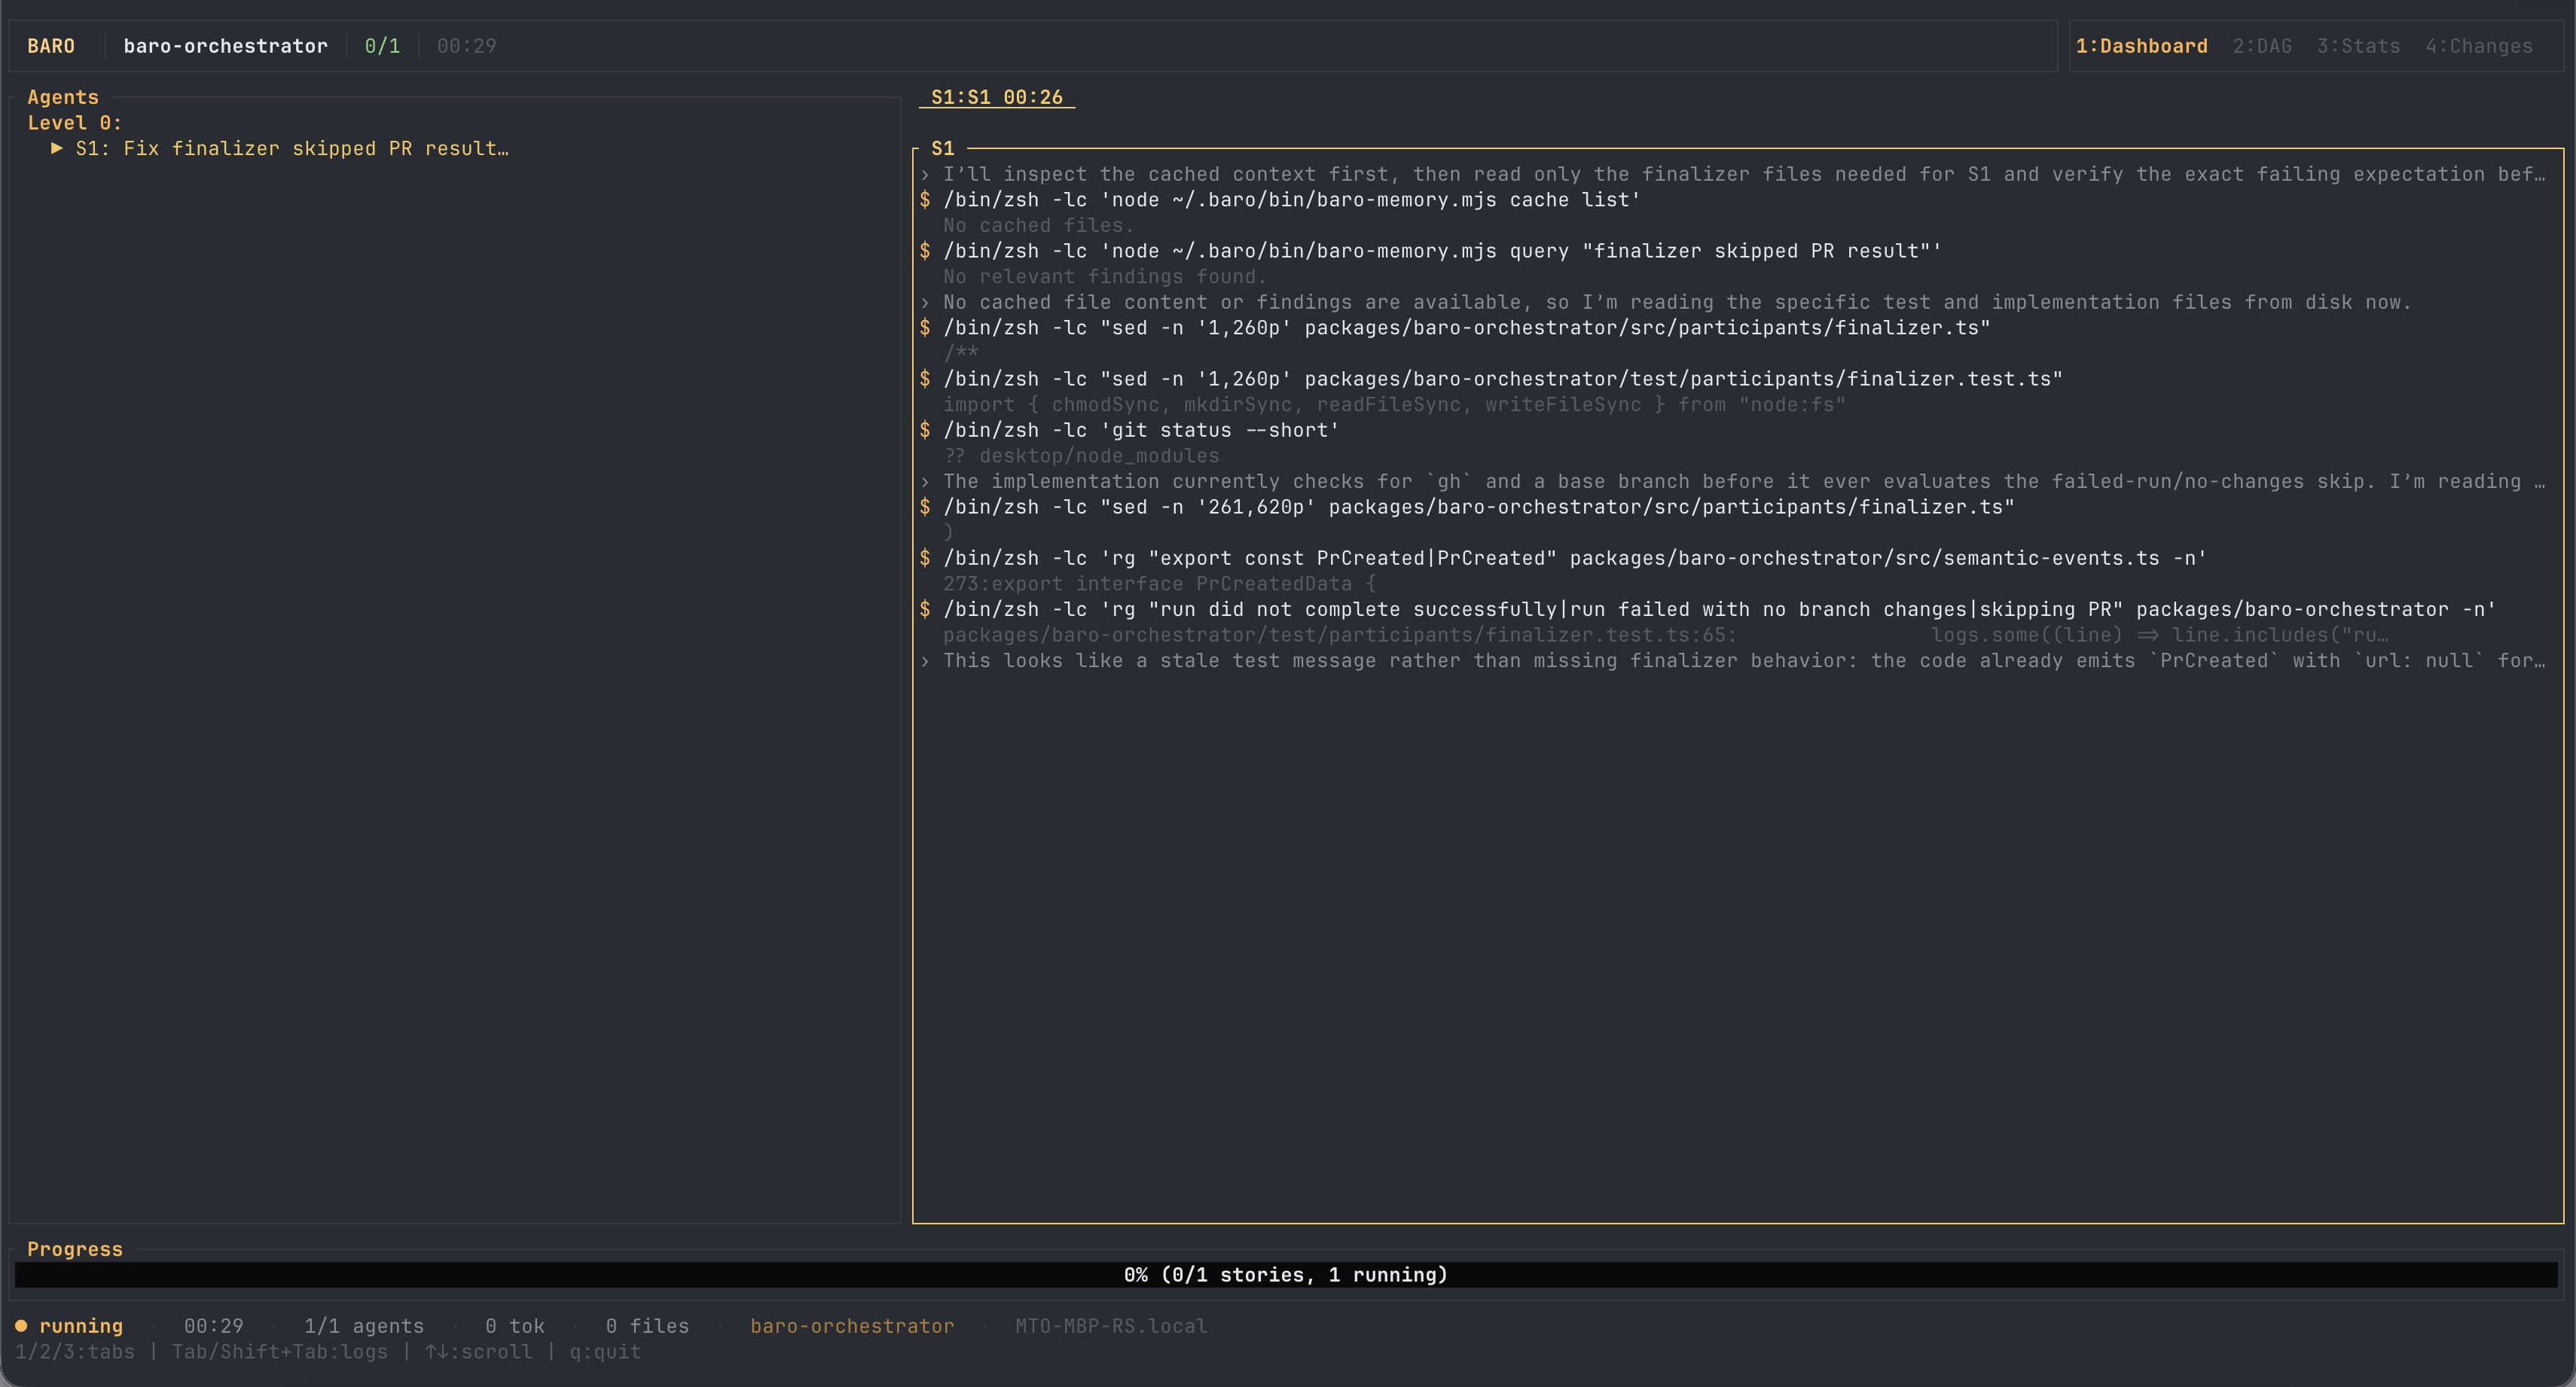The width and height of the screenshot is (2576, 1387).
Task: Click the 'I'll inspect the cached context' message
Action: coord(1744,174)
